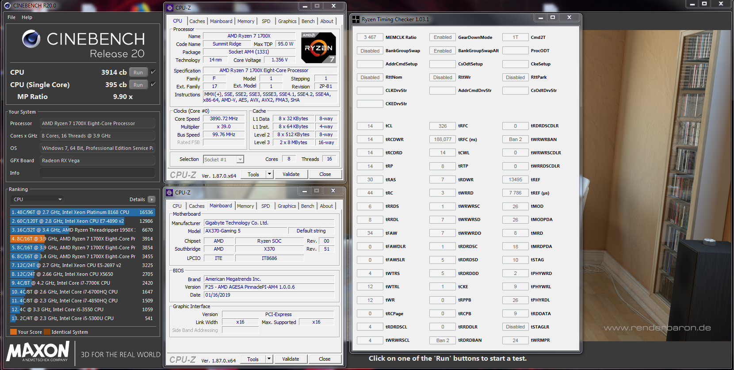Click Tools button in top CPU-Z window

(x=253, y=174)
